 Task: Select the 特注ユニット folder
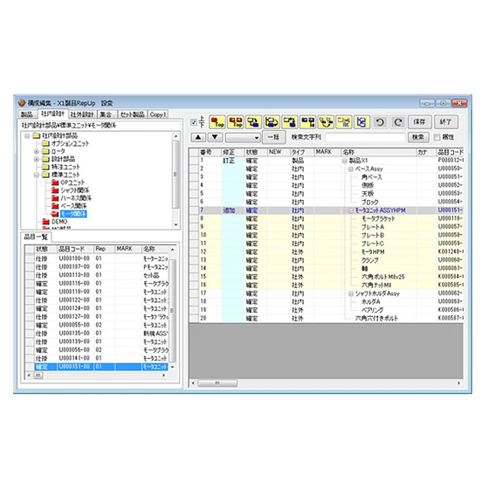tap(61, 167)
